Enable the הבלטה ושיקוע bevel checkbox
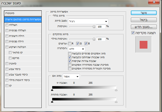Image resolution: width=162 pixels, height=112 pixels. coord(7,47)
